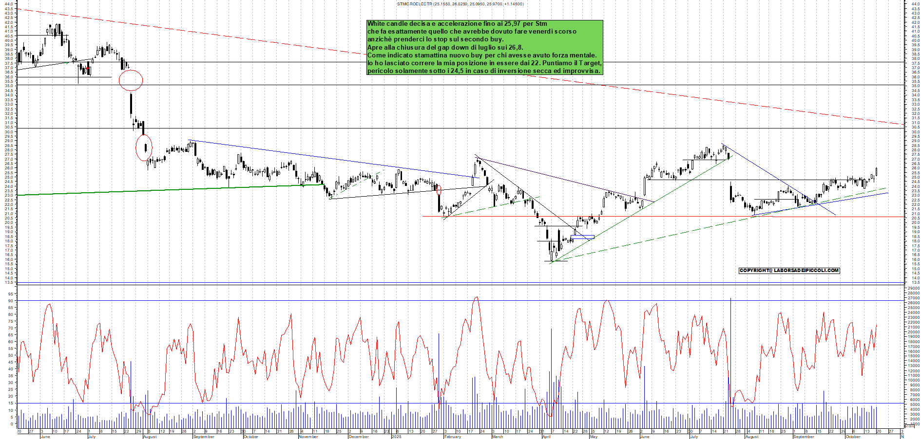
Task: Click the 90 level label on the oscillator scale
Action: point(11,301)
